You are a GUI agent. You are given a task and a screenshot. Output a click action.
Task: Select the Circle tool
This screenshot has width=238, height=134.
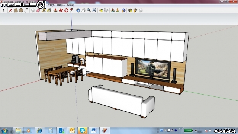[21, 10]
